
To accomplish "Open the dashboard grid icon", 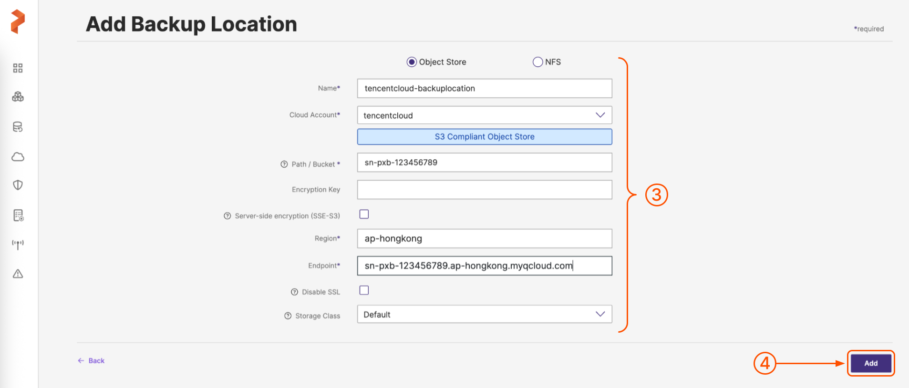I will click(x=18, y=68).
